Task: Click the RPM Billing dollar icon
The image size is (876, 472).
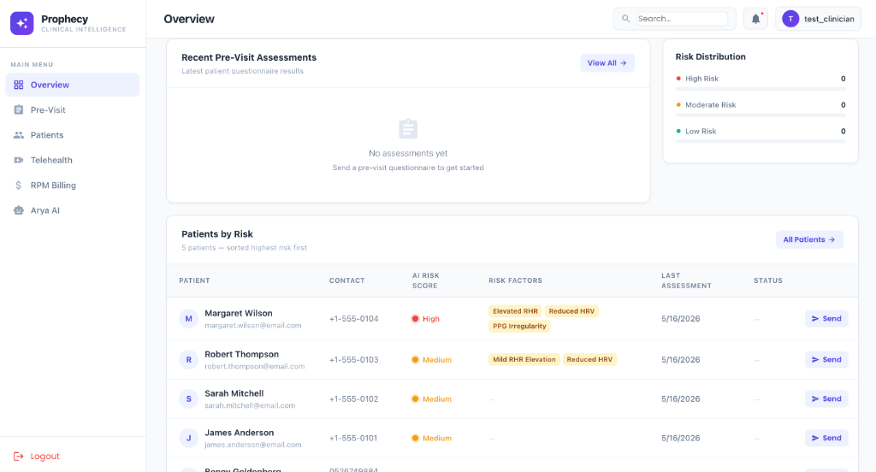Action: pyautogui.click(x=19, y=186)
